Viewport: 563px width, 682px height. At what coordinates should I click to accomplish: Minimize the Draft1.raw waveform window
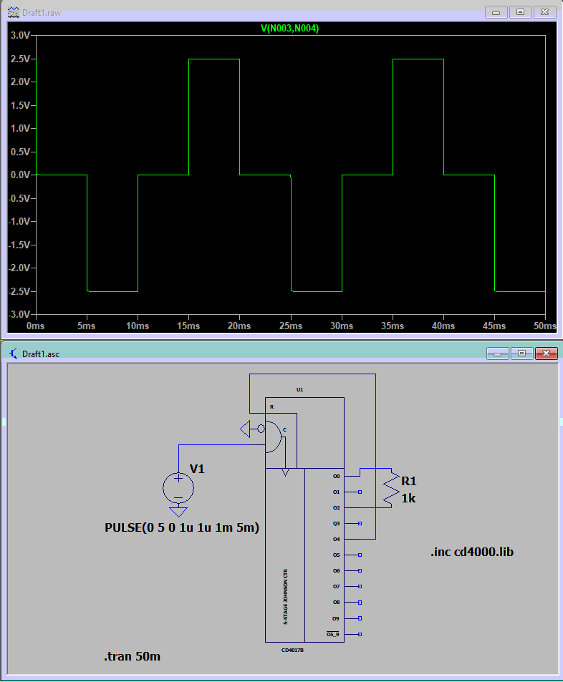coord(496,12)
